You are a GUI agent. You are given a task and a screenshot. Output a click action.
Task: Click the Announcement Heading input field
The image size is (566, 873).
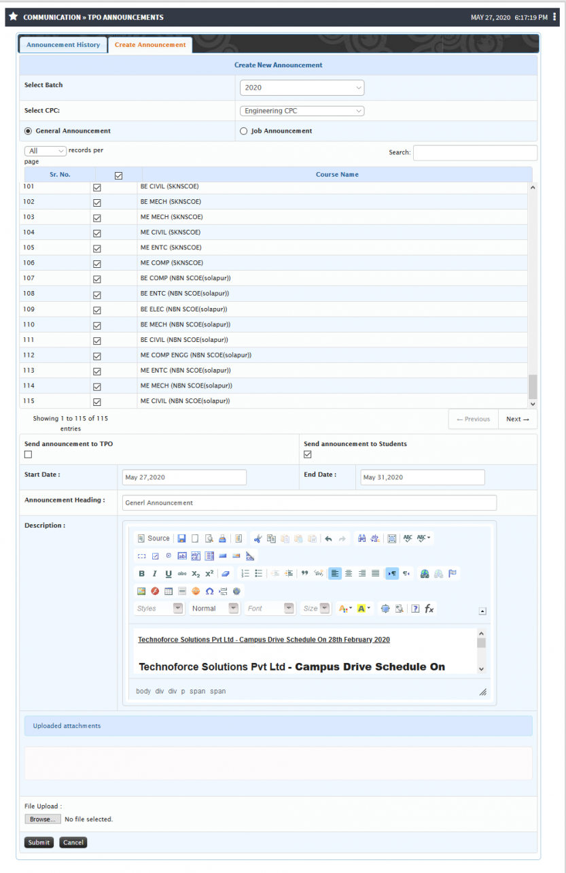click(x=309, y=502)
